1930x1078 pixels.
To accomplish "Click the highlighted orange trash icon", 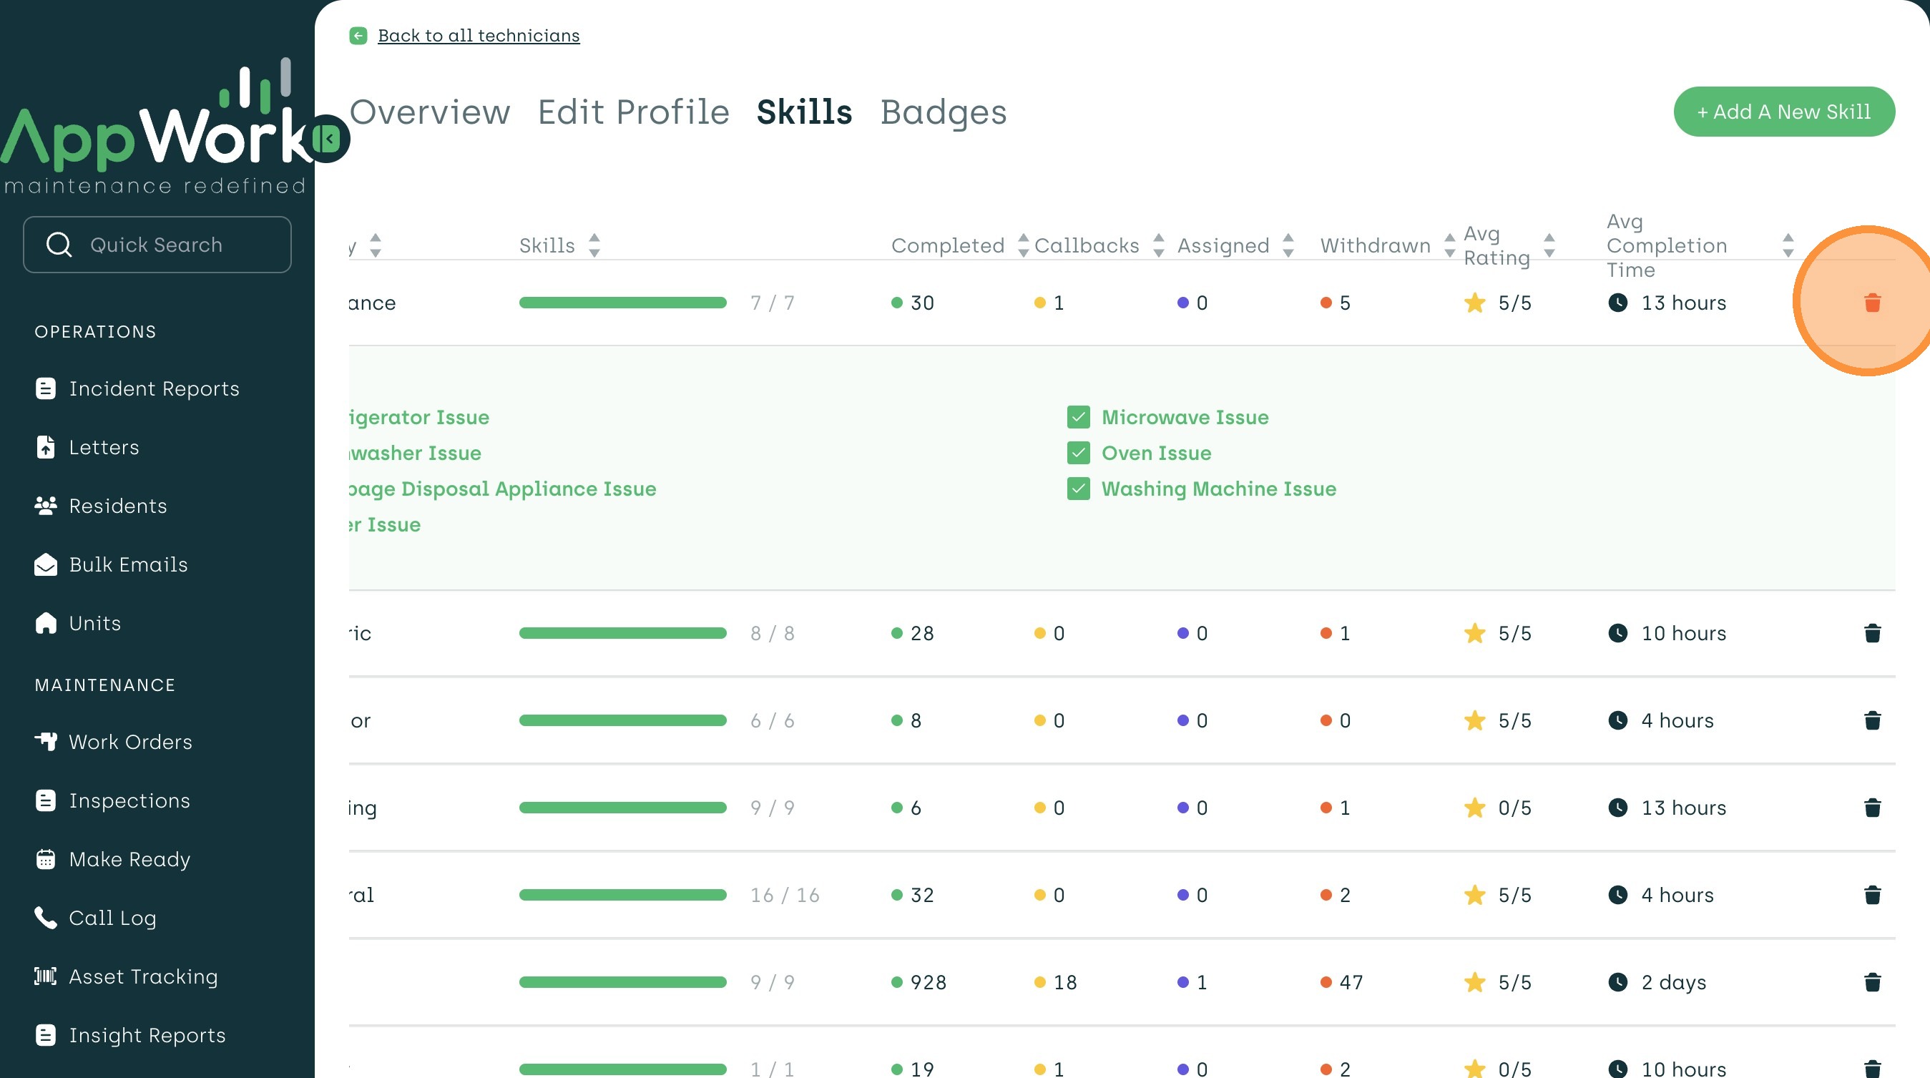I will coord(1871,303).
